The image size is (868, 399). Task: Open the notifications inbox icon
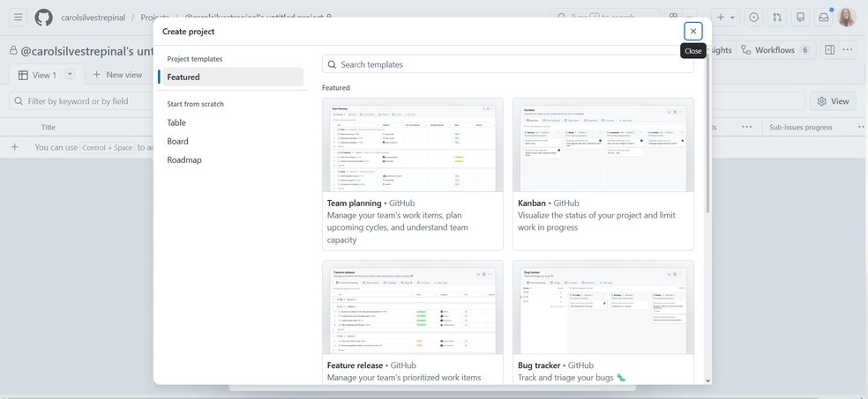coord(824,17)
